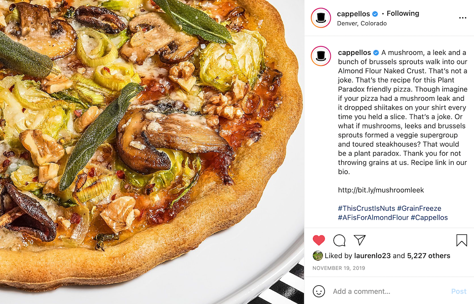Open the #GrainFreeze hashtag
The image size is (474, 304).
419,209
